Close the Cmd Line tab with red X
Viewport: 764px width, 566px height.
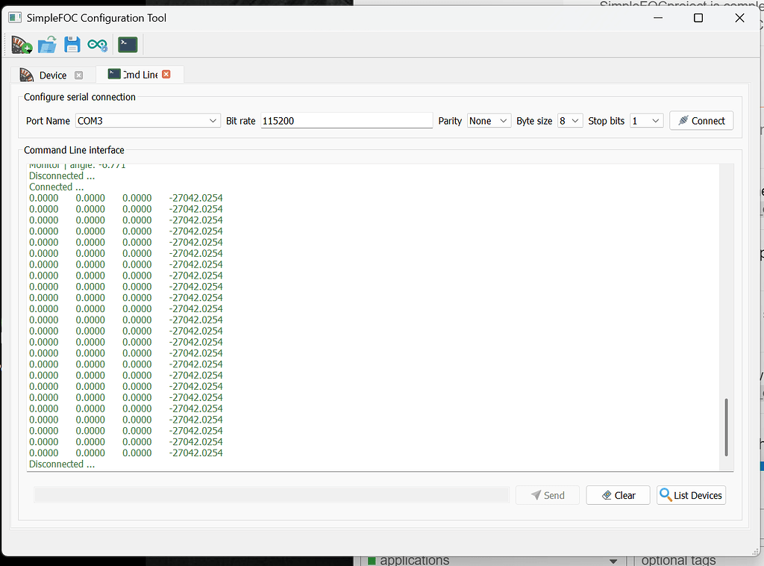pyautogui.click(x=166, y=75)
